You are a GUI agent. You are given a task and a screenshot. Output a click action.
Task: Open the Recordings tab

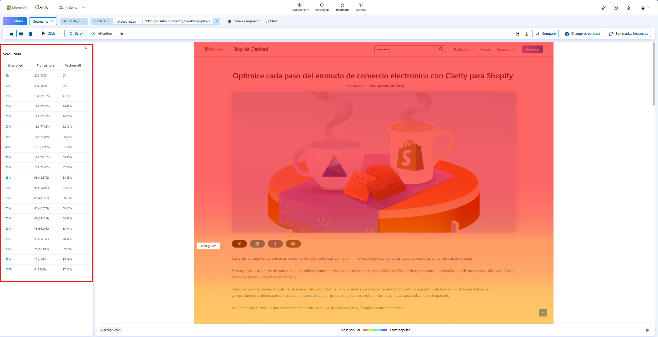[322, 7]
